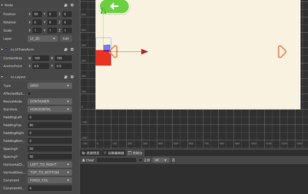Open the StartAxis HORIZONTAL dropdown
Image resolution: width=308 pixels, height=194 pixels.
[50, 109]
